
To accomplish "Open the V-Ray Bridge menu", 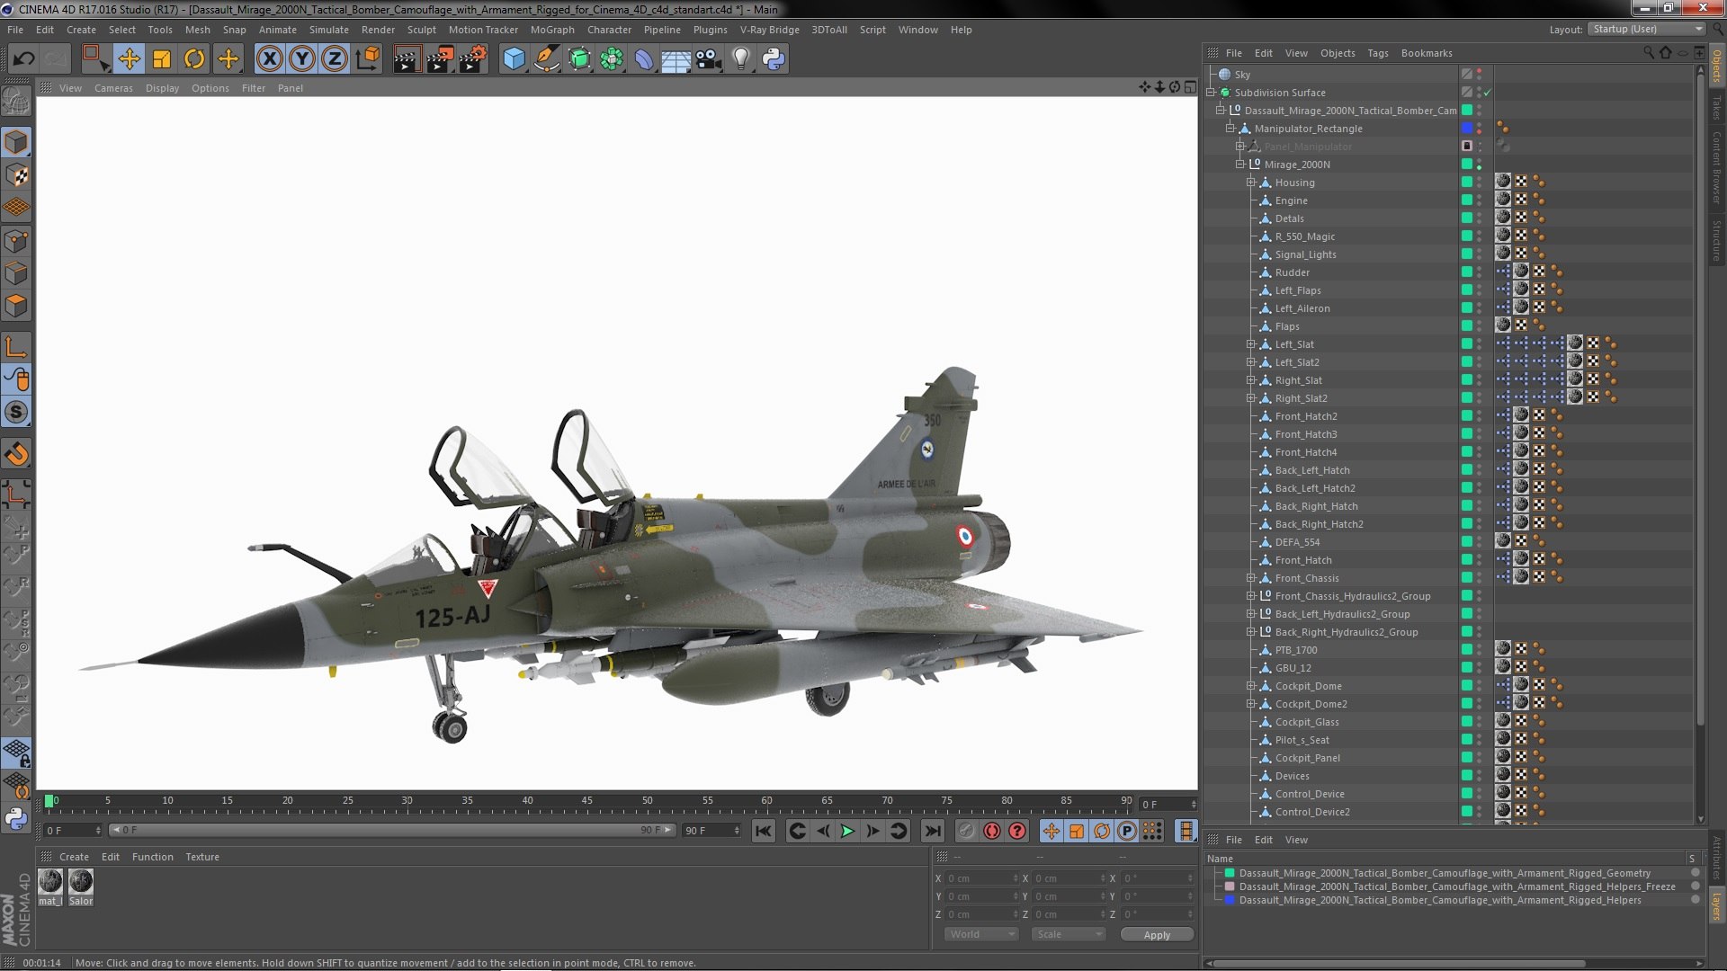I will click(x=770, y=30).
